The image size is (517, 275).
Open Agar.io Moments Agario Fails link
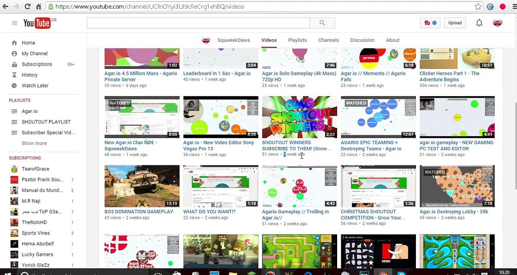373,76
